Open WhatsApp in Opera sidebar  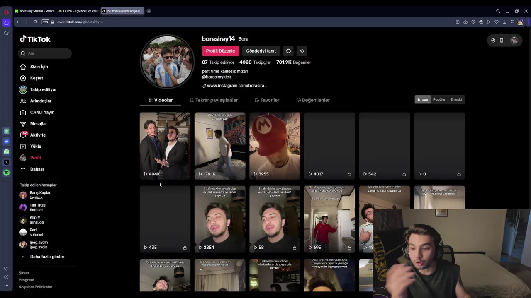pyautogui.click(x=6, y=152)
